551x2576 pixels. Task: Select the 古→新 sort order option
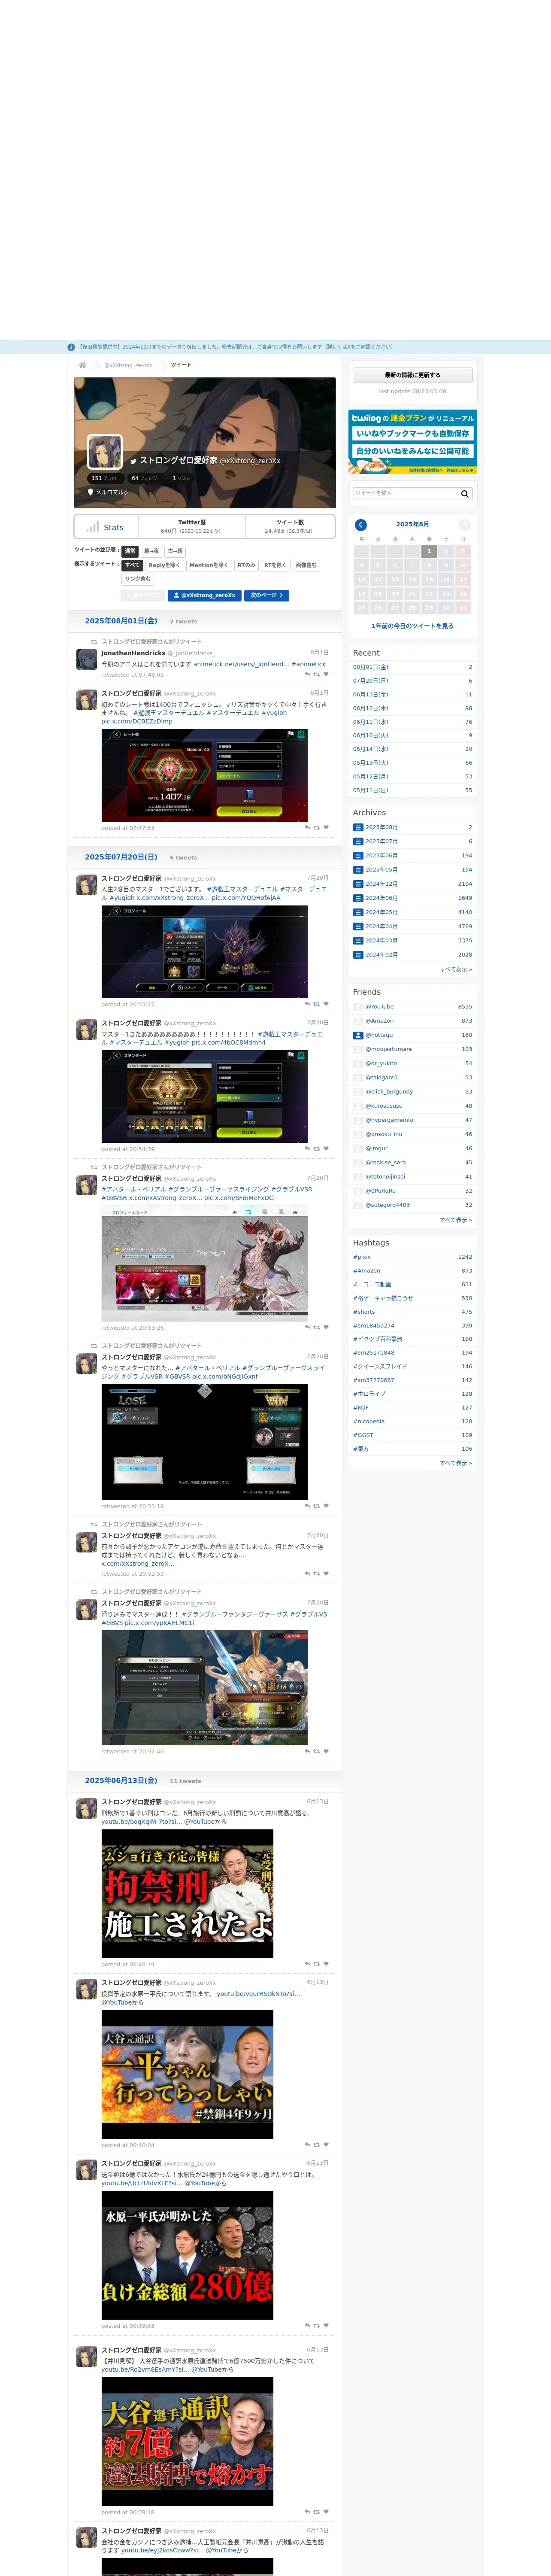pyautogui.click(x=175, y=551)
